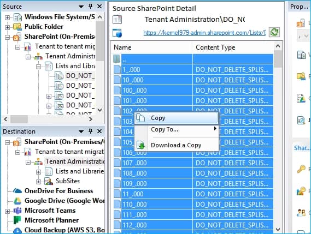Expand Destination Lists and Libraries node
Screen dimensions: 311x234
pos(38,172)
